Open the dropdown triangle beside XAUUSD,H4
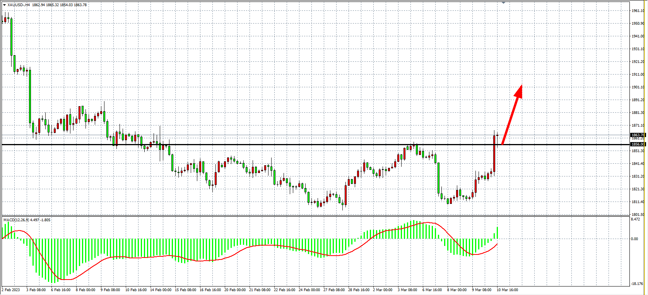Viewport: 648px width, 295px height. (4, 5)
